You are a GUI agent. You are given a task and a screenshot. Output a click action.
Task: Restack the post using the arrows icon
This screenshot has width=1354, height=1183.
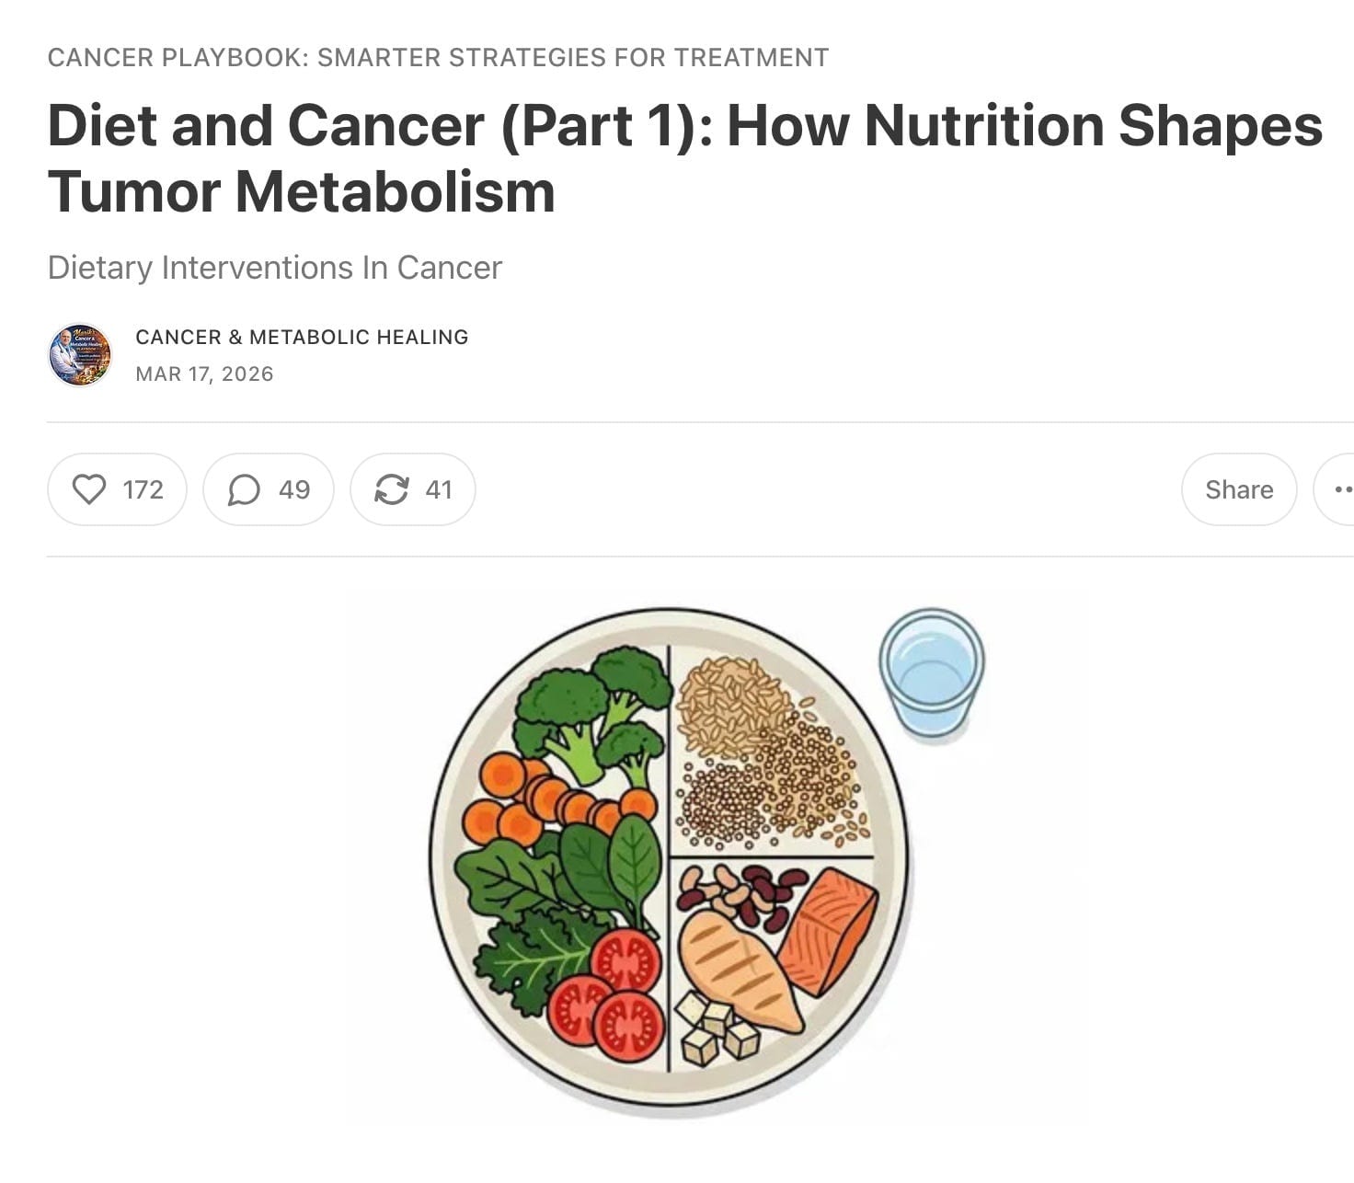click(412, 489)
